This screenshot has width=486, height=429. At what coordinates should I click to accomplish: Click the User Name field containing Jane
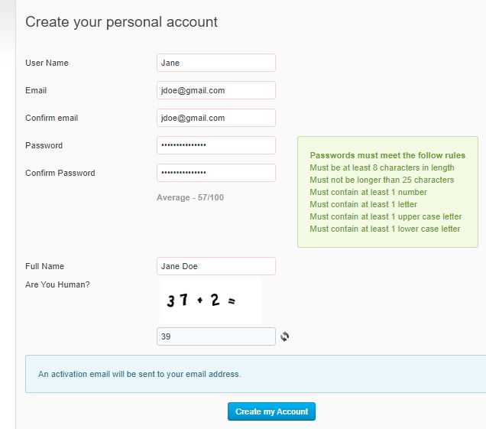215,63
